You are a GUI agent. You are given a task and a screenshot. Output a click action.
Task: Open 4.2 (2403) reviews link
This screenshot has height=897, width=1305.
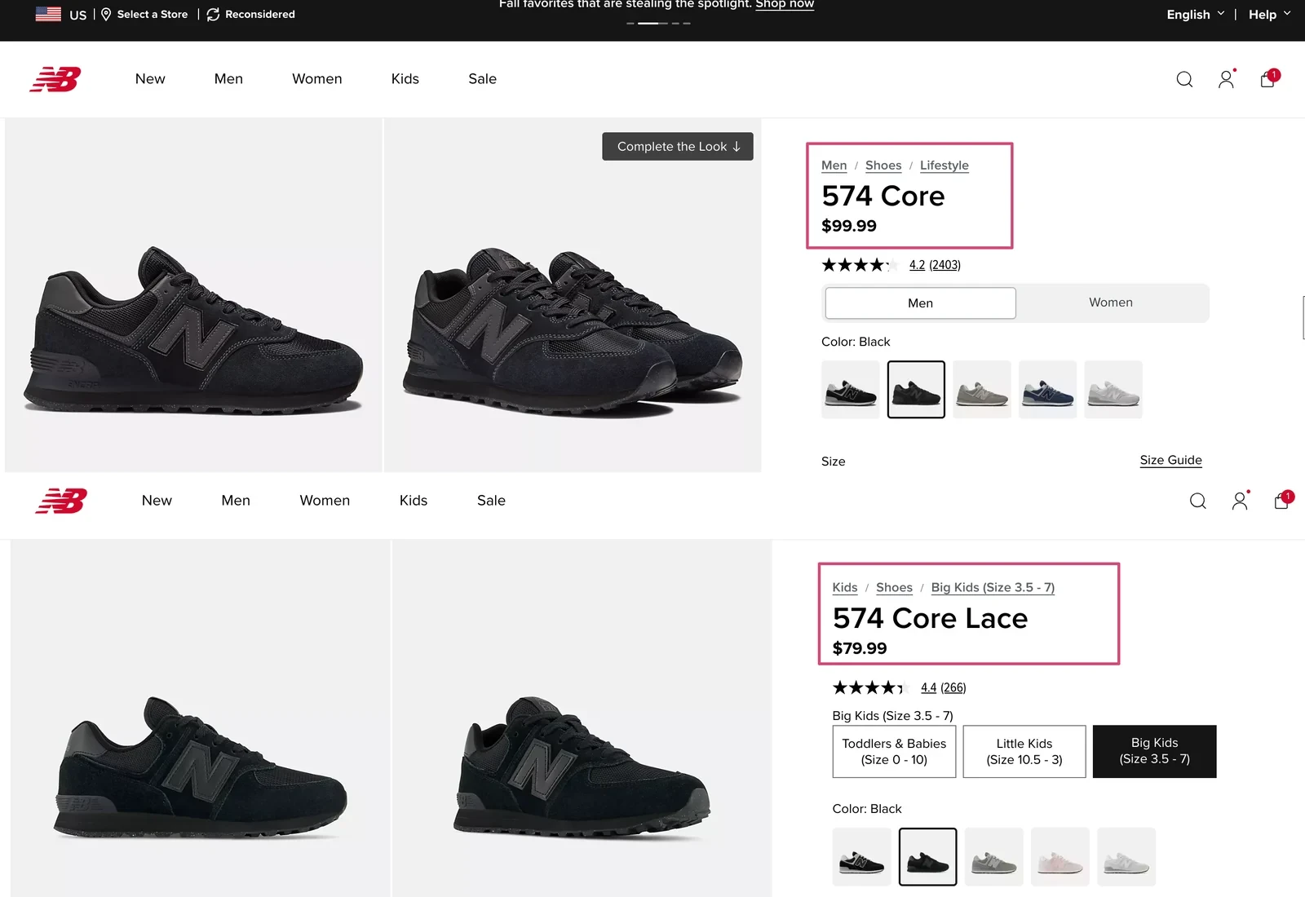pos(935,265)
